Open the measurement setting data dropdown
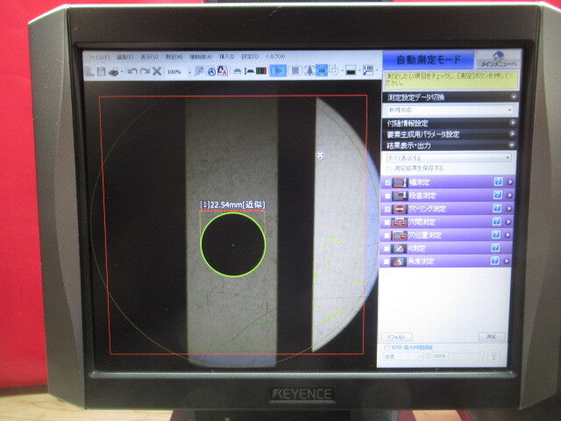This screenshot has width=561, height=421. 450,110
